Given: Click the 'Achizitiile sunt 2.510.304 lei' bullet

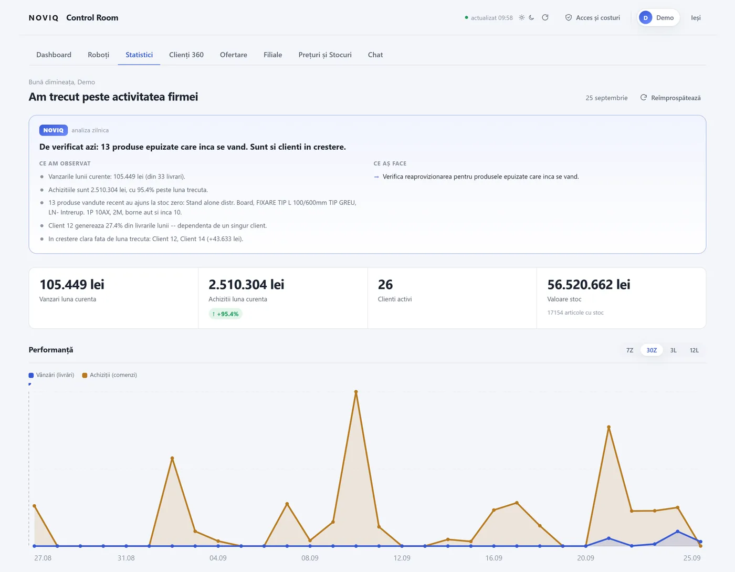Looking at the screenshot, I should click(128, 190).
